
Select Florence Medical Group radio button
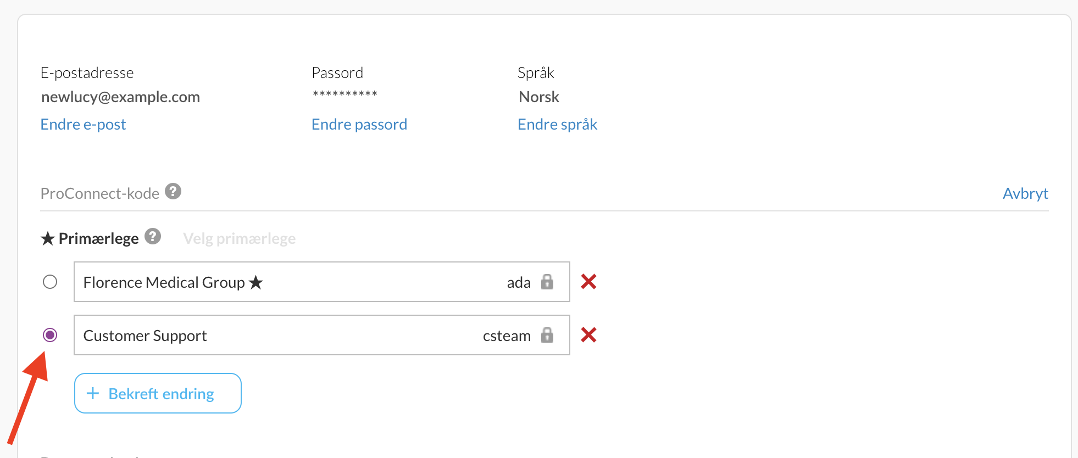pos(50,282)
